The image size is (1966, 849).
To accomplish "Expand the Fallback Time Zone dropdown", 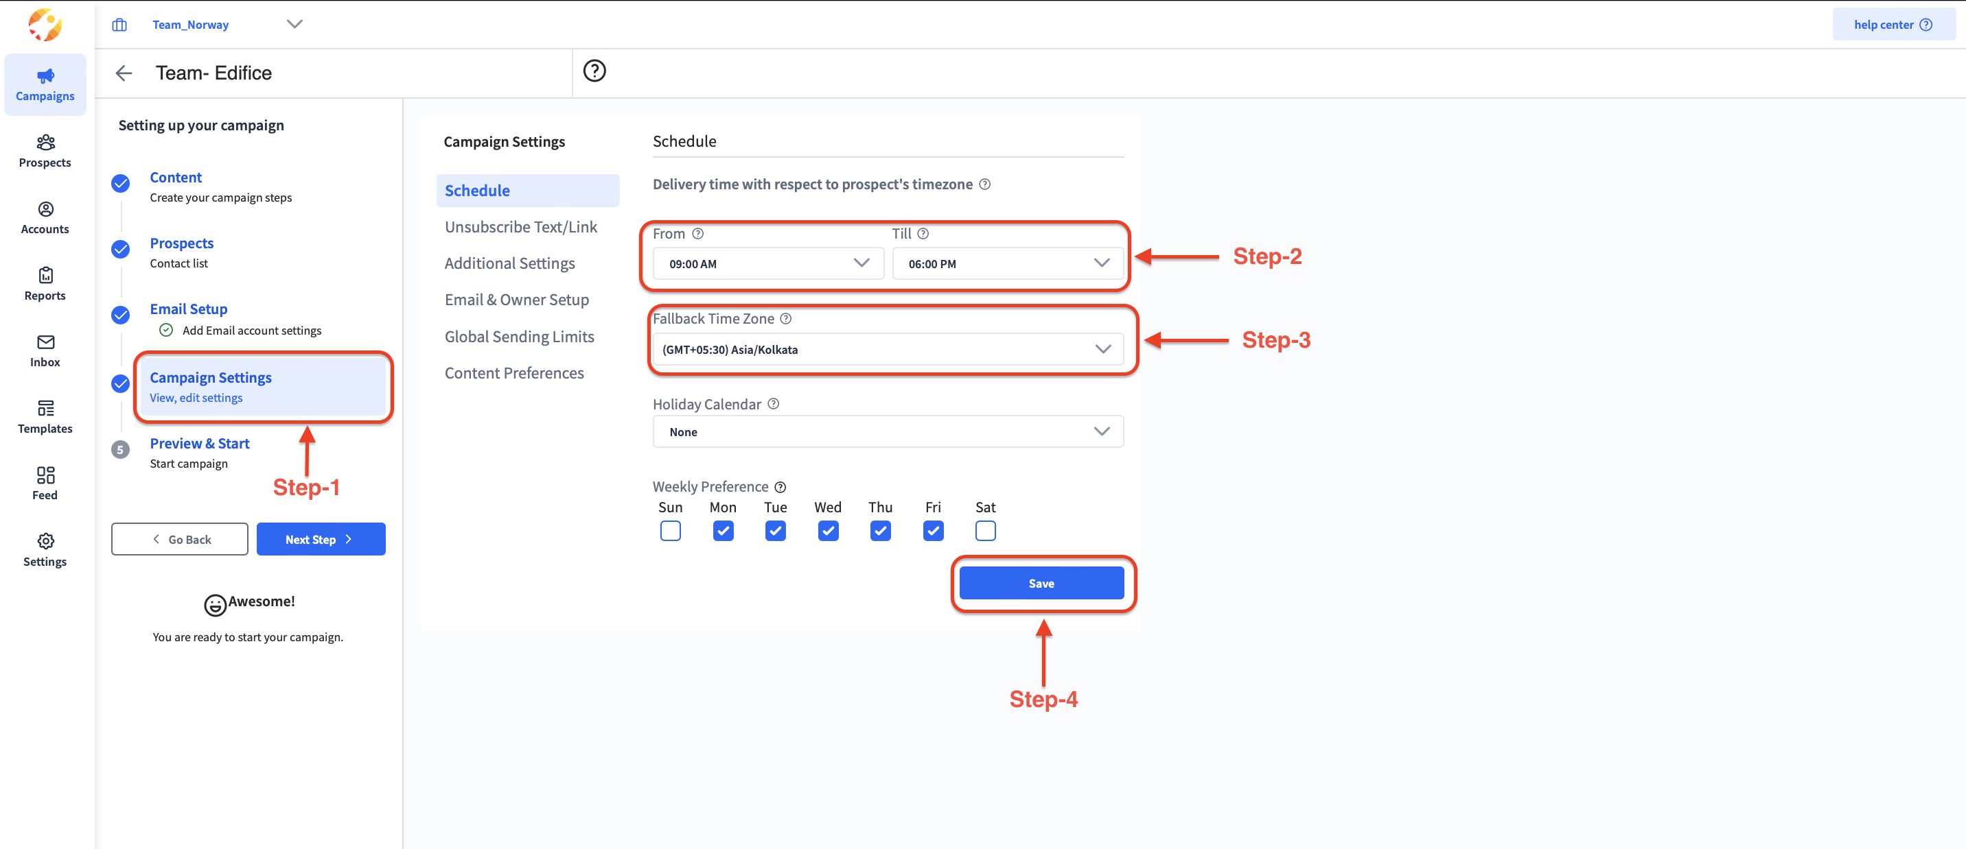I will [888, 349].
